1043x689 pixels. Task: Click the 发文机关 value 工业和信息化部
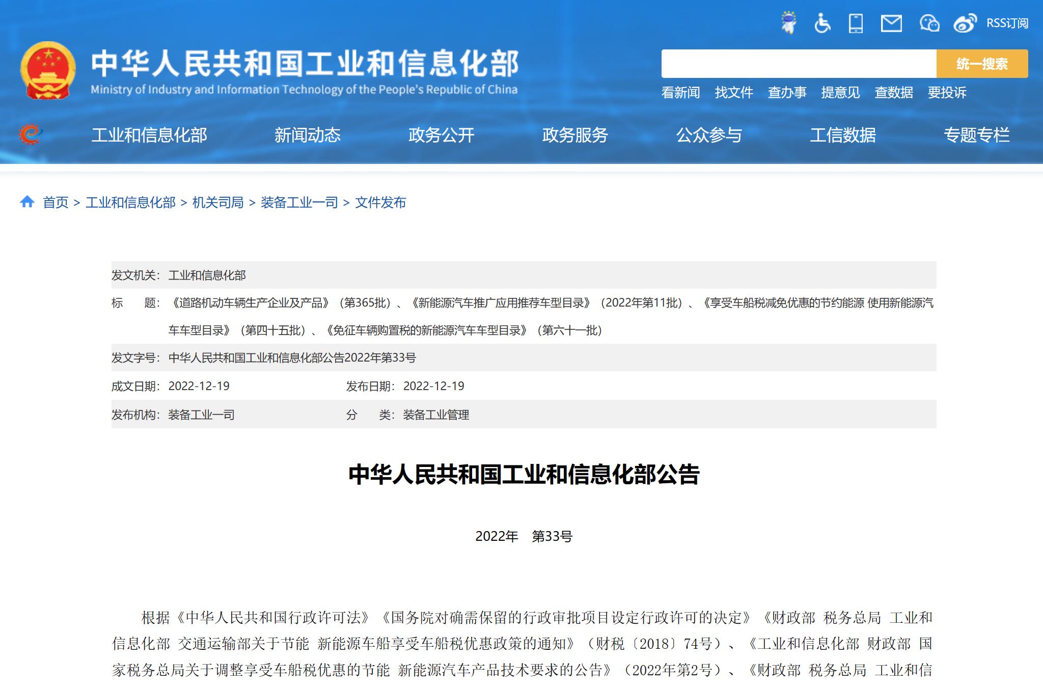click(x=207, y=275)
